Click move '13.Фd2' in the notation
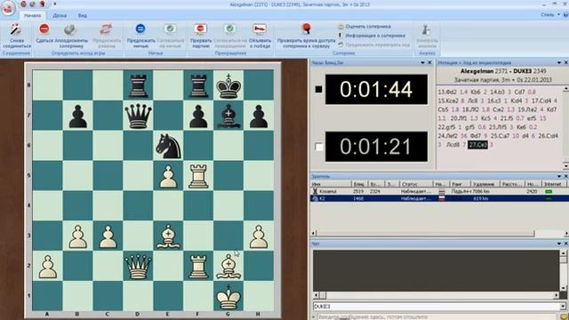 click(x=447, y=92)
